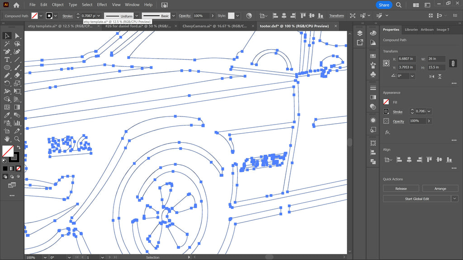Select the Scale tool
Viewport: 463px width, 260px height.
tap(17, 84)
